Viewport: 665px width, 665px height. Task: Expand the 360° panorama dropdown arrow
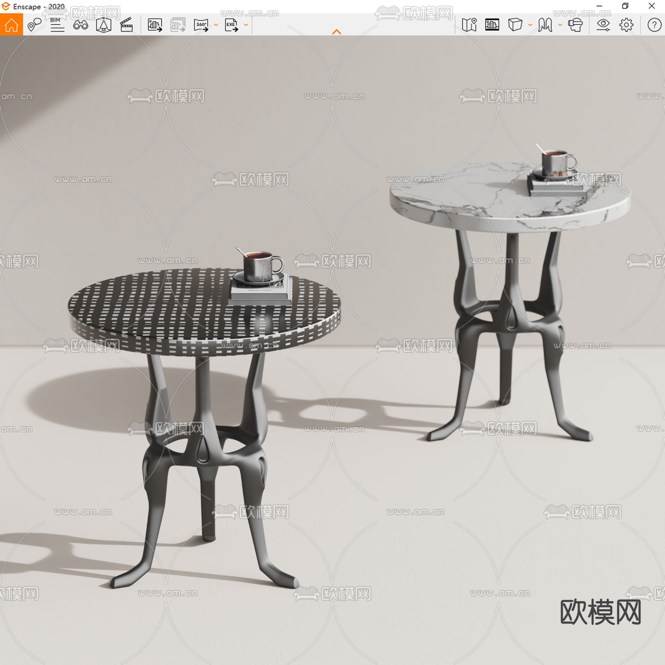216,25
